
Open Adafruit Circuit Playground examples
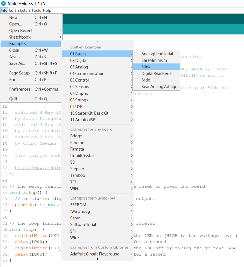coord(97,254)
